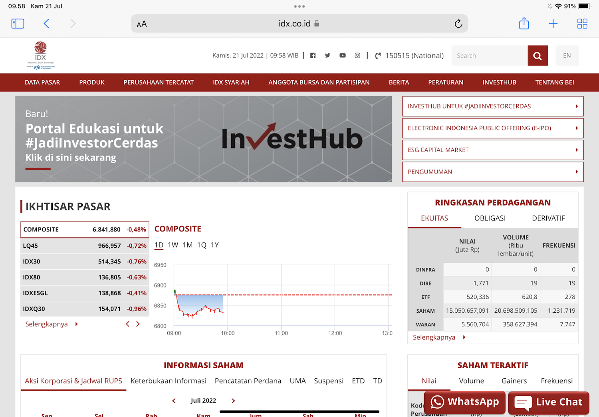Select the LQ45 index row

pyautogui.click(x=85, y=246)
